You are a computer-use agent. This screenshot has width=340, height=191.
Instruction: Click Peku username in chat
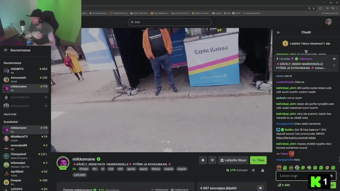[283, 154]
